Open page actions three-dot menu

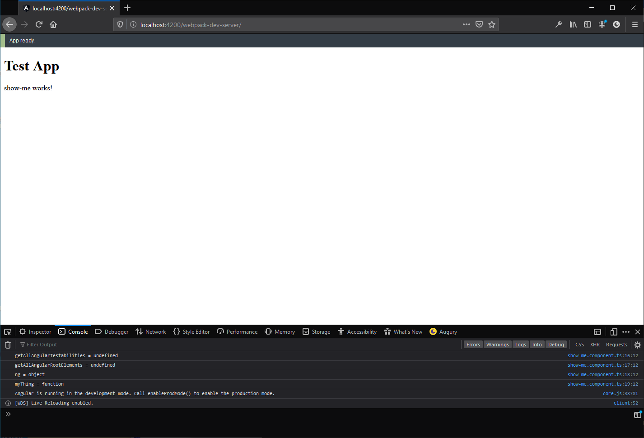pos(467,24)
